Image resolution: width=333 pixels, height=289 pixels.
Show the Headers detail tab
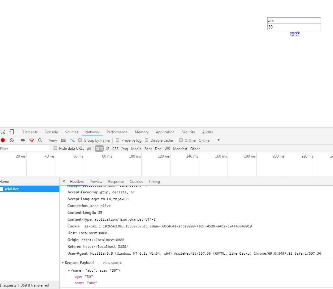tap(77, 182)
